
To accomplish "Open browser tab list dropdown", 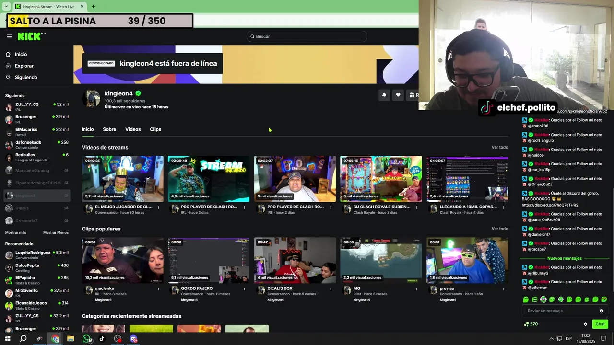I will point(6,7).
